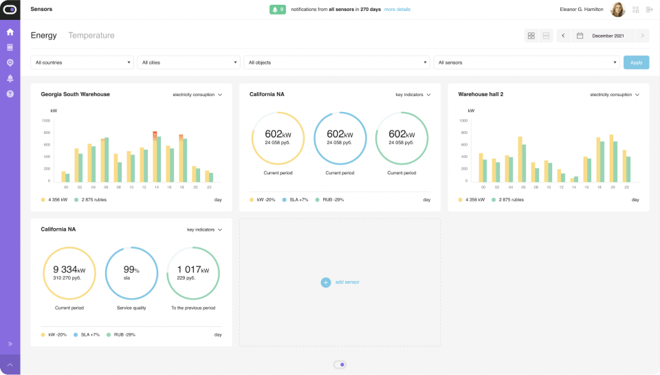Expand electricity consumption menu on Georgia South Warehouse

pos(198,95)
